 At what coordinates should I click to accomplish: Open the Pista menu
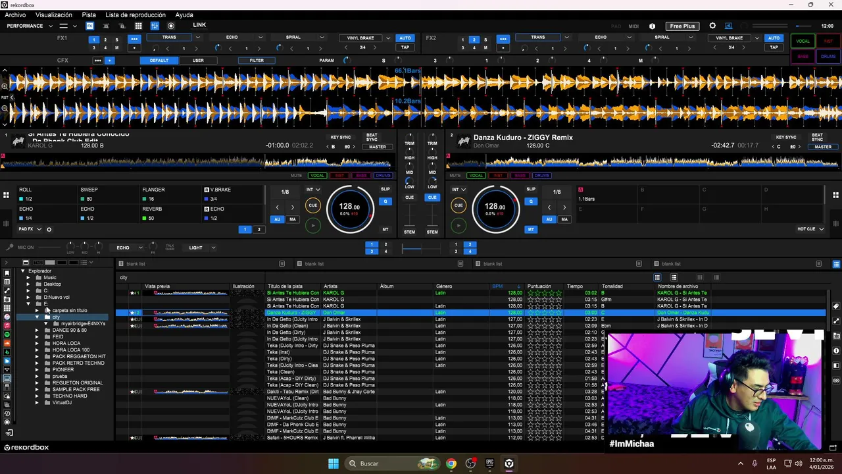point(89,14)
